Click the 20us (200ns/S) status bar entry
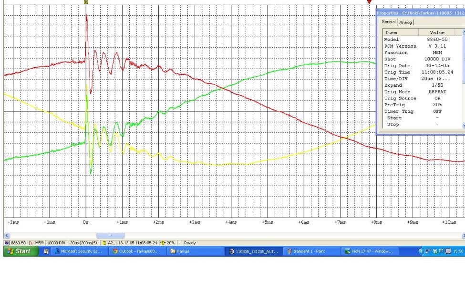This screenshot has height=290, width=465. 83,242
